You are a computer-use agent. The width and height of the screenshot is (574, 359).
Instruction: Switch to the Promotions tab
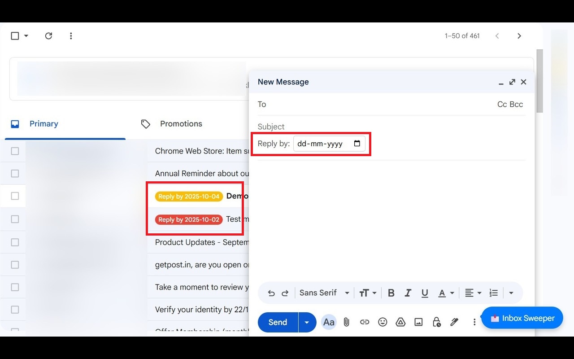(x=181, y=124)
